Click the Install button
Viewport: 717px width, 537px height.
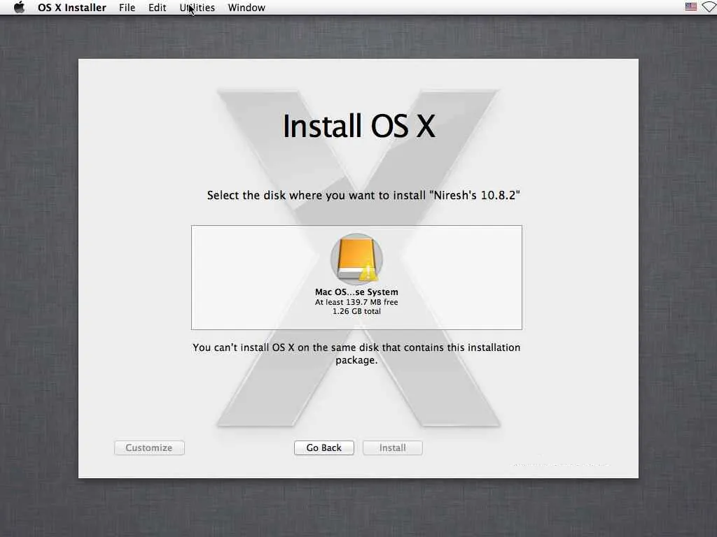(x=392, y=448)
